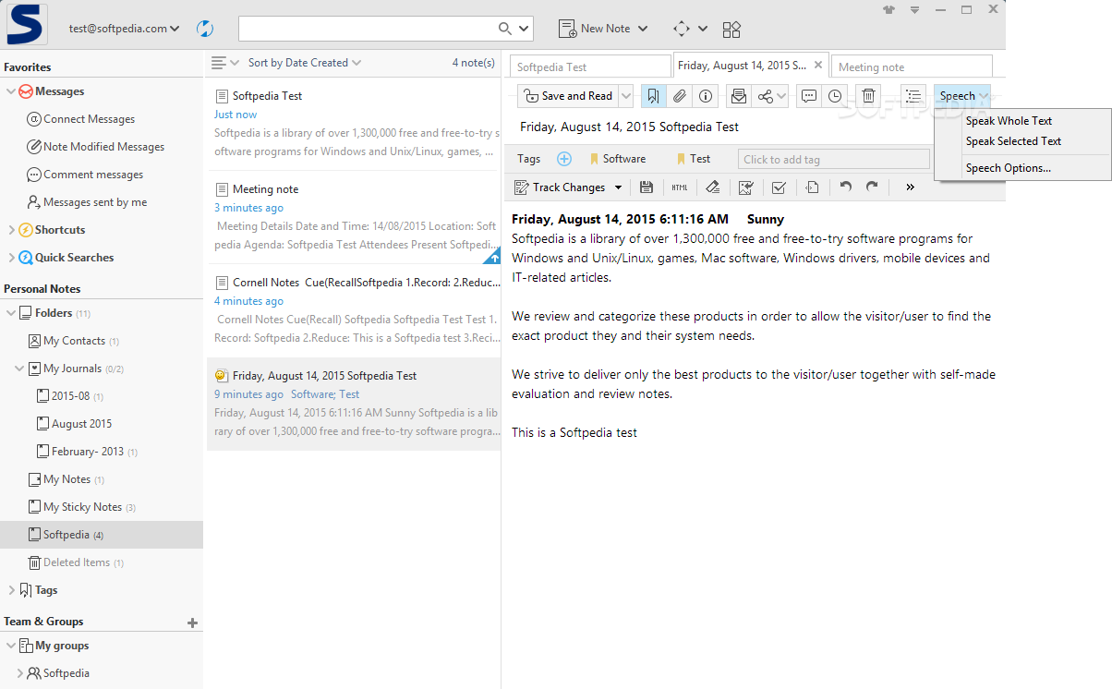Image resolution: width=1112 pixels, height=689 pixels.
Task: Open the four-arrows window layout icon
Action: (682, 29)
